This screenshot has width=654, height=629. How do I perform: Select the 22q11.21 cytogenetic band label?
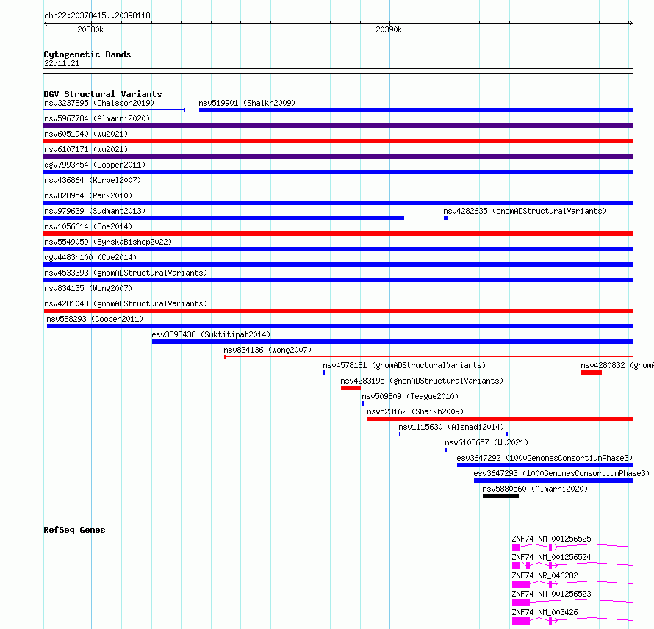pos(62,63)
